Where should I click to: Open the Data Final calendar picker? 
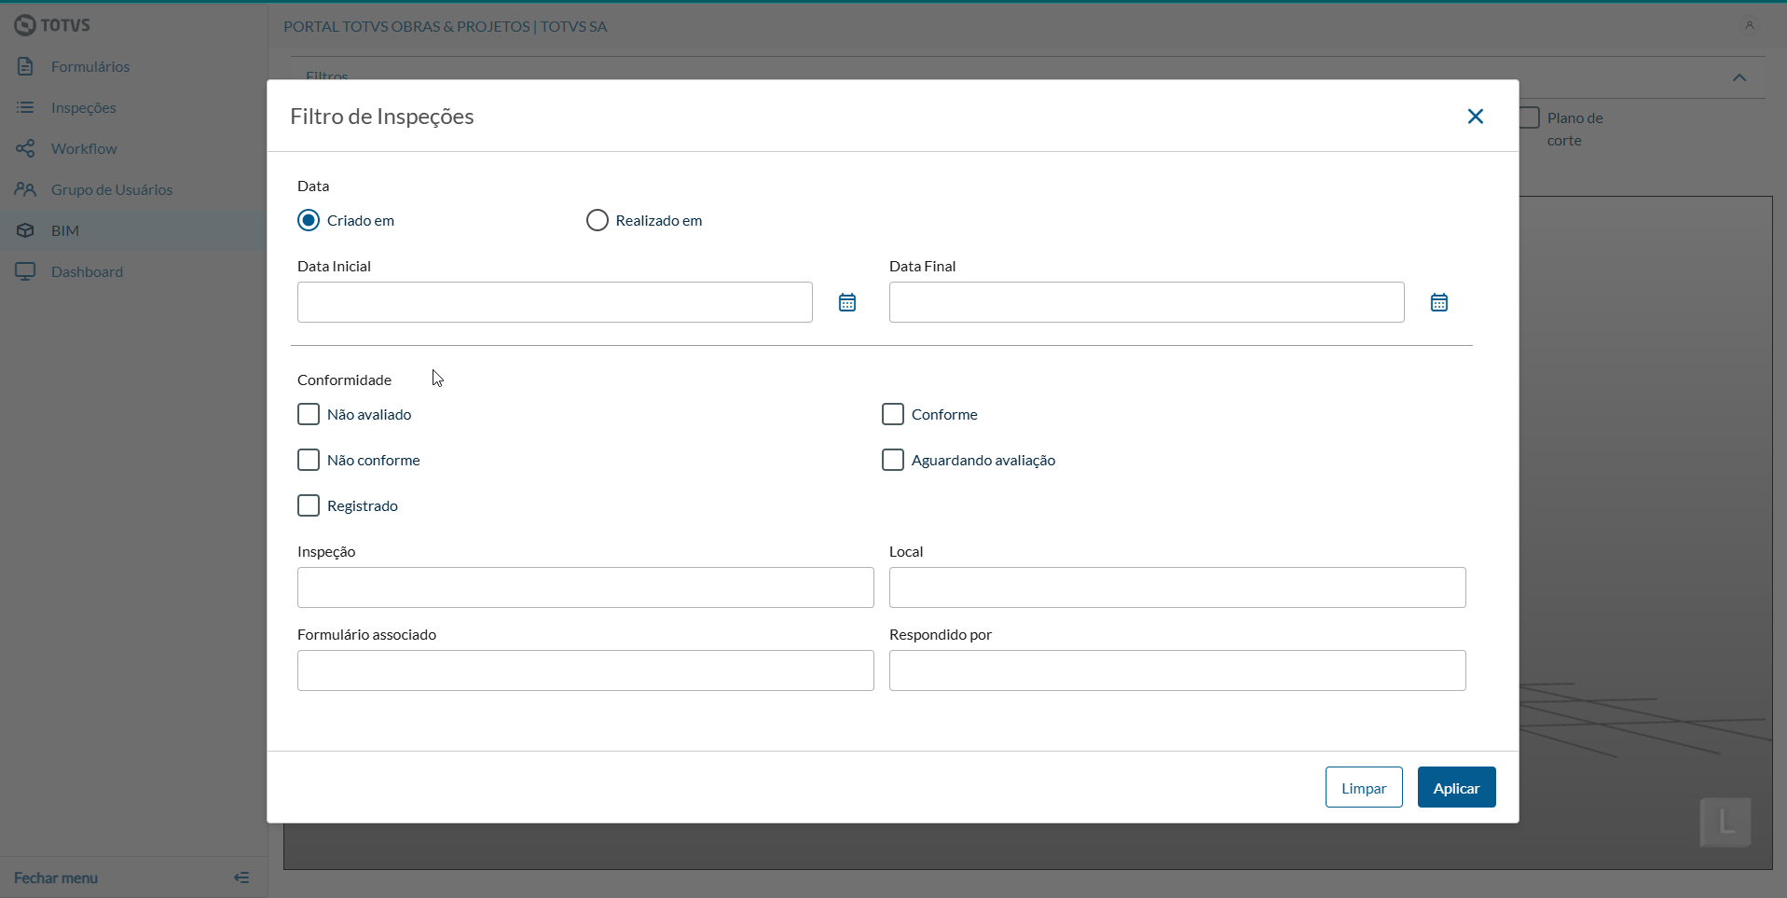click(x=1438, y=302)
